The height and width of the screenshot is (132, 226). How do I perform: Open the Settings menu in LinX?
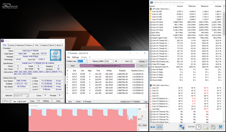tap(75, 57)
